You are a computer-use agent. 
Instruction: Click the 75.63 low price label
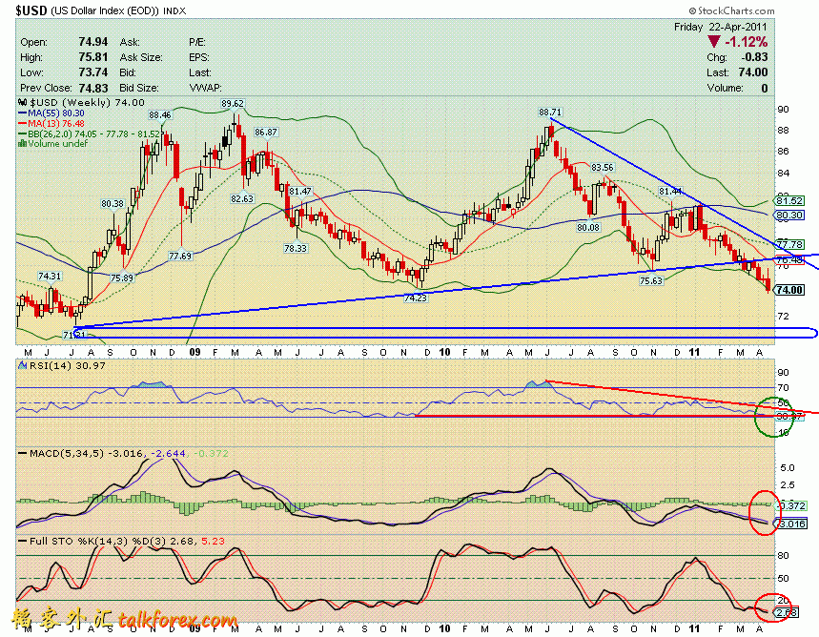[x=651, y=280]
